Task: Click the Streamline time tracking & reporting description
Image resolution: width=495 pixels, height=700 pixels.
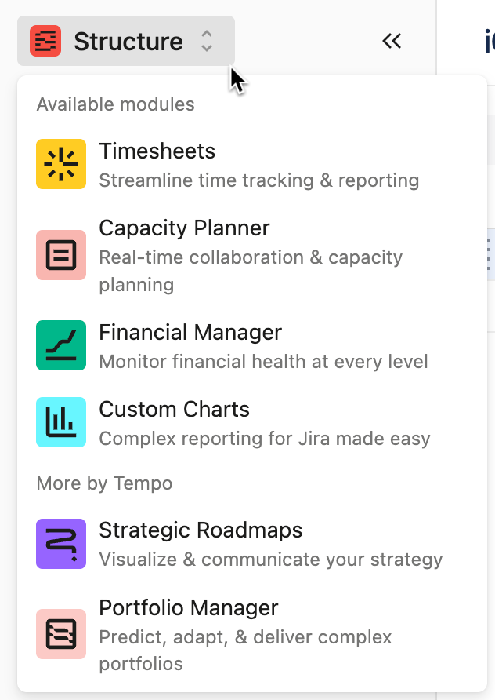Action: point(259,180)
